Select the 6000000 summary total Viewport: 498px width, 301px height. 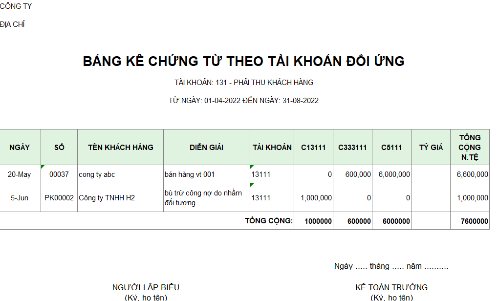point(391,221)
